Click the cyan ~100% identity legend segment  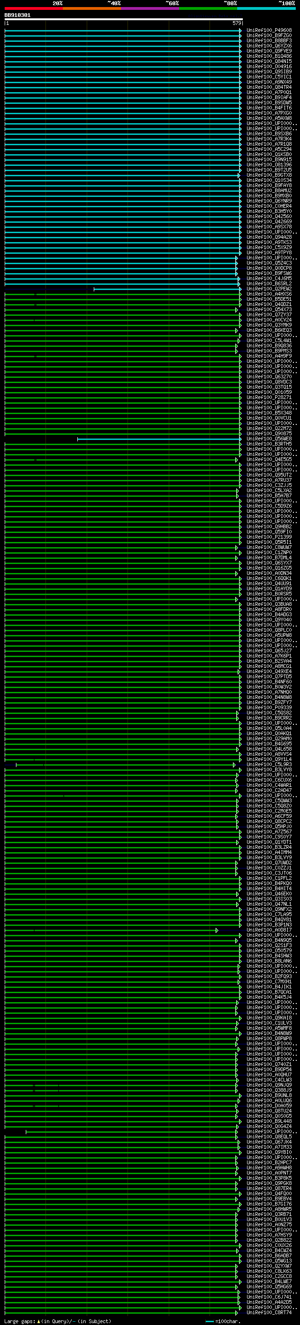[267, 8]
